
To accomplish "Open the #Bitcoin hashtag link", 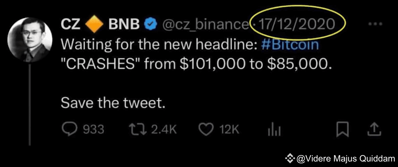I will point(289,45).
